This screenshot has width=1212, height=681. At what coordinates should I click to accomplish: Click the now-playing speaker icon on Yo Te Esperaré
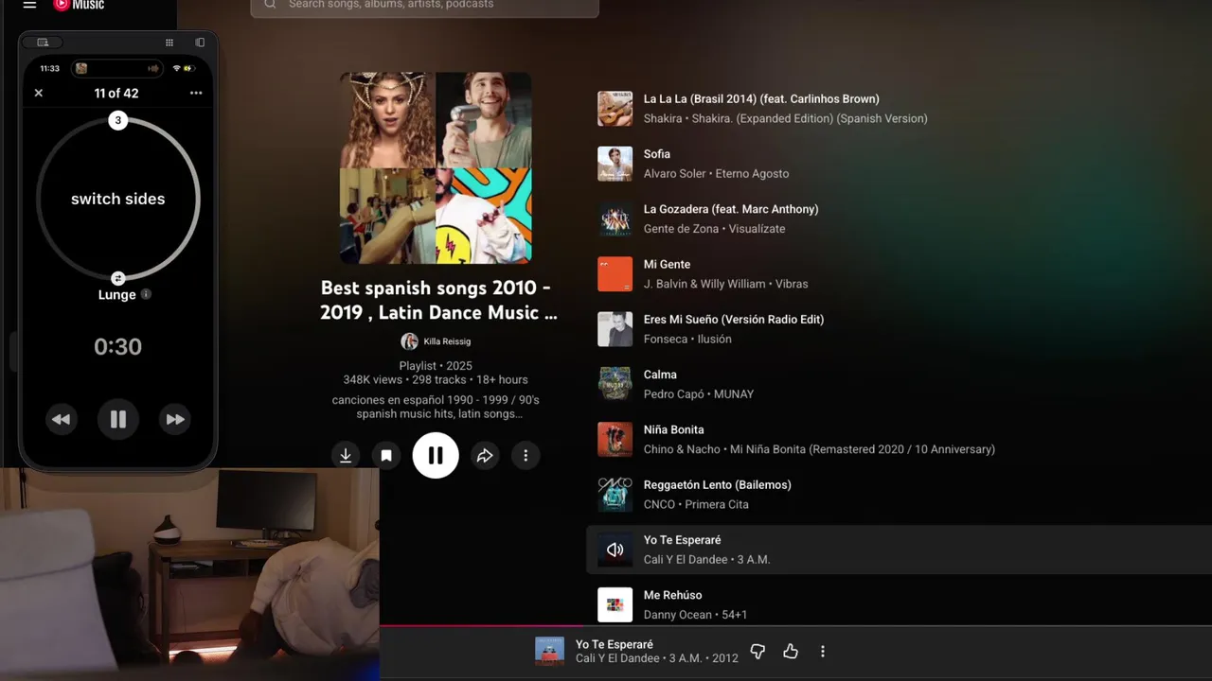[x=615, y=550]
